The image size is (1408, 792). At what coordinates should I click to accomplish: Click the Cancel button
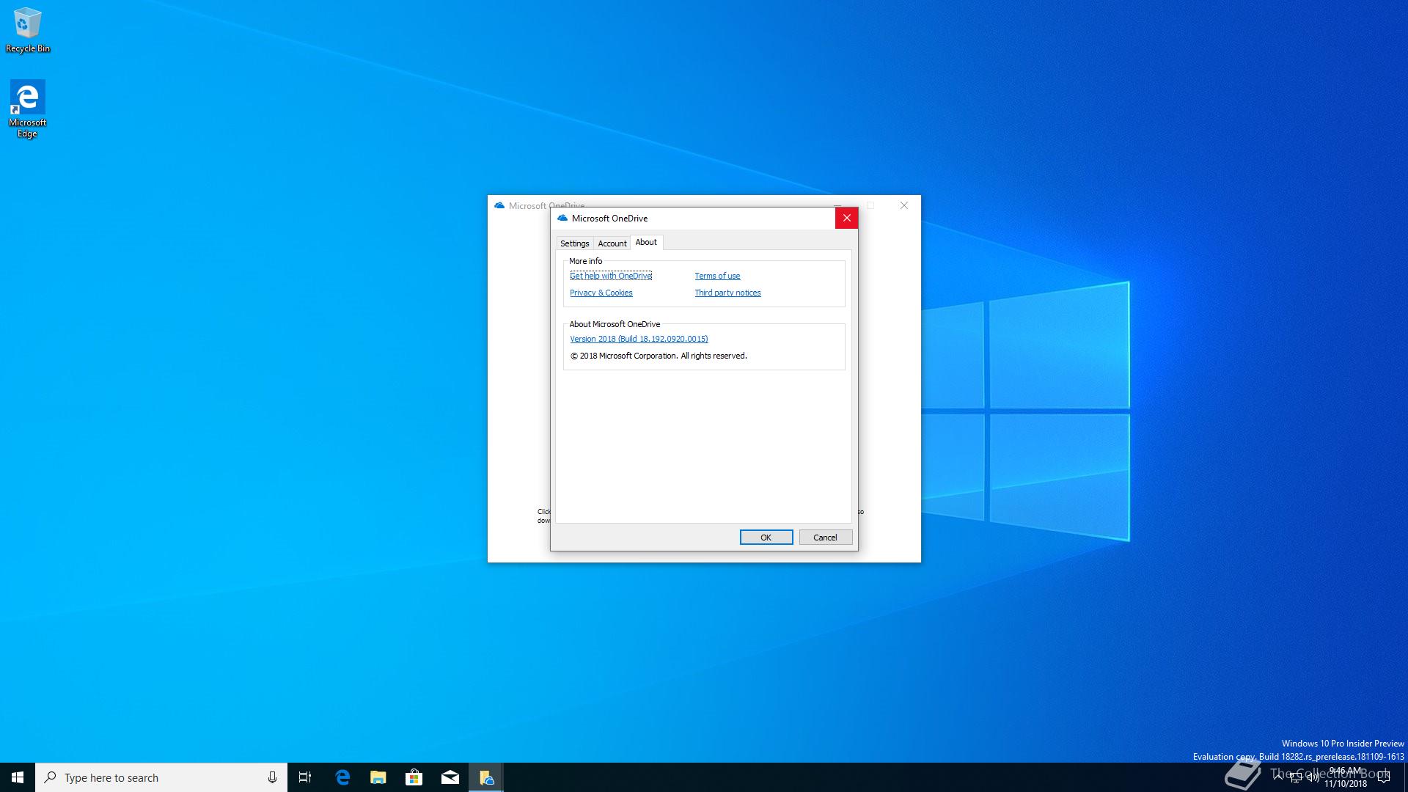(x=825, y=538)
